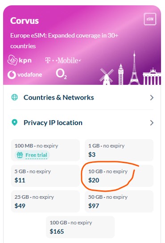The width and height of the screenshot is (165, 243).
Task: Click the O2 carrier logo
Action: (61, 74)
